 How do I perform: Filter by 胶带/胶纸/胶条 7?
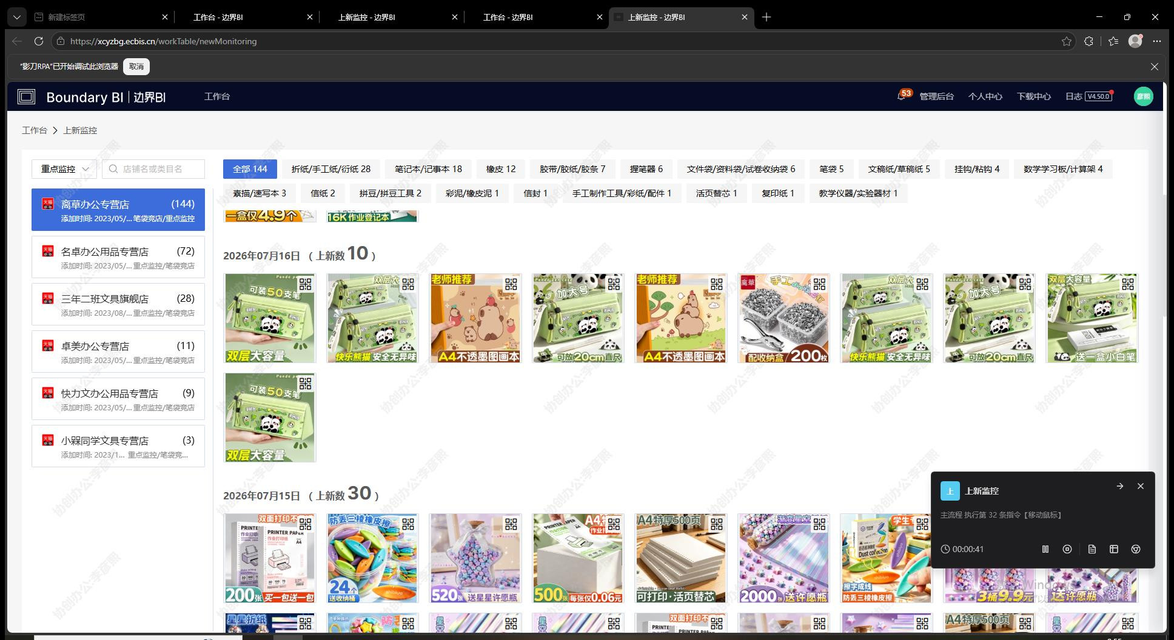pyautogui.click(x=573, y=169)
